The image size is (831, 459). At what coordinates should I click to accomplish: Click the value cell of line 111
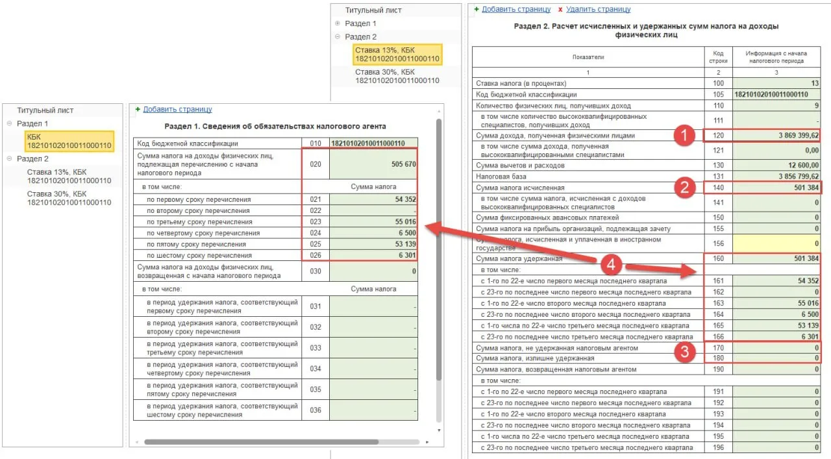[777, 121]
